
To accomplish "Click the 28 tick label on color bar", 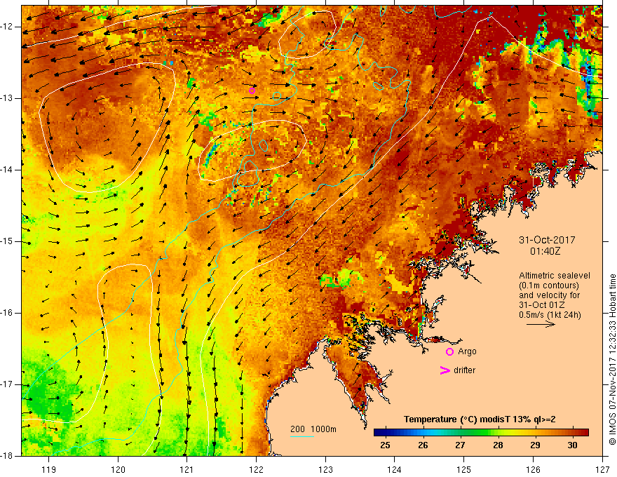I will point(499,445).
